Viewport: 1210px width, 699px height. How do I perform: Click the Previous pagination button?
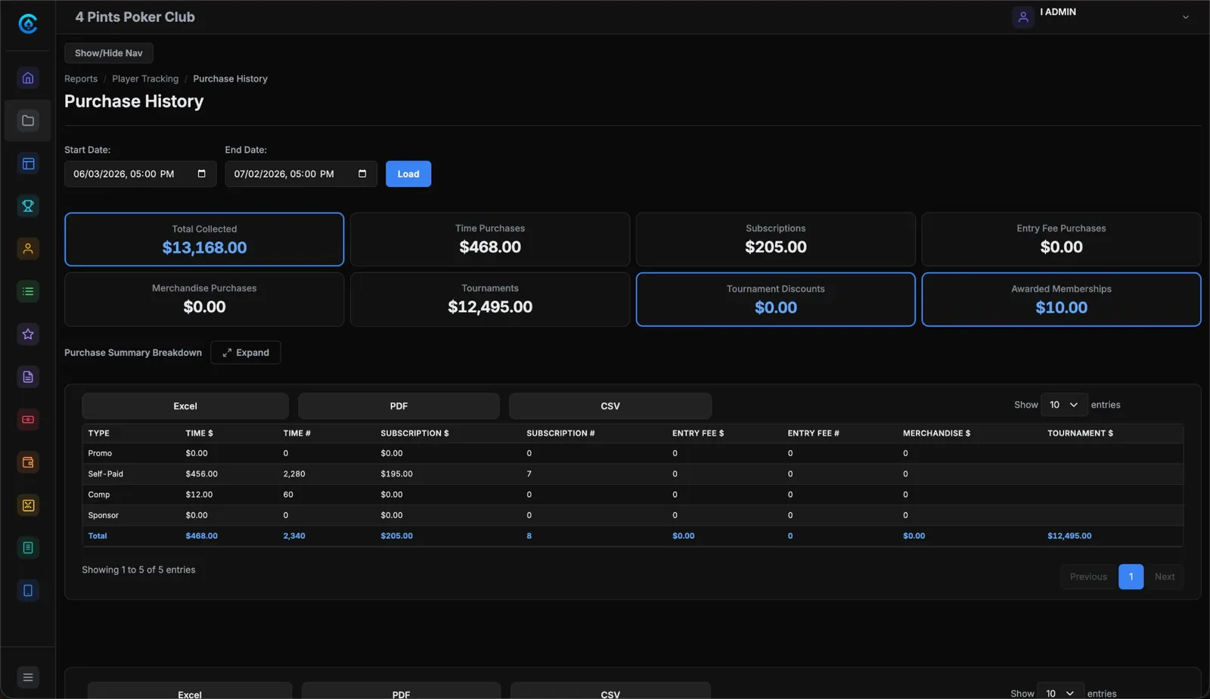[x=1088, y=576]
